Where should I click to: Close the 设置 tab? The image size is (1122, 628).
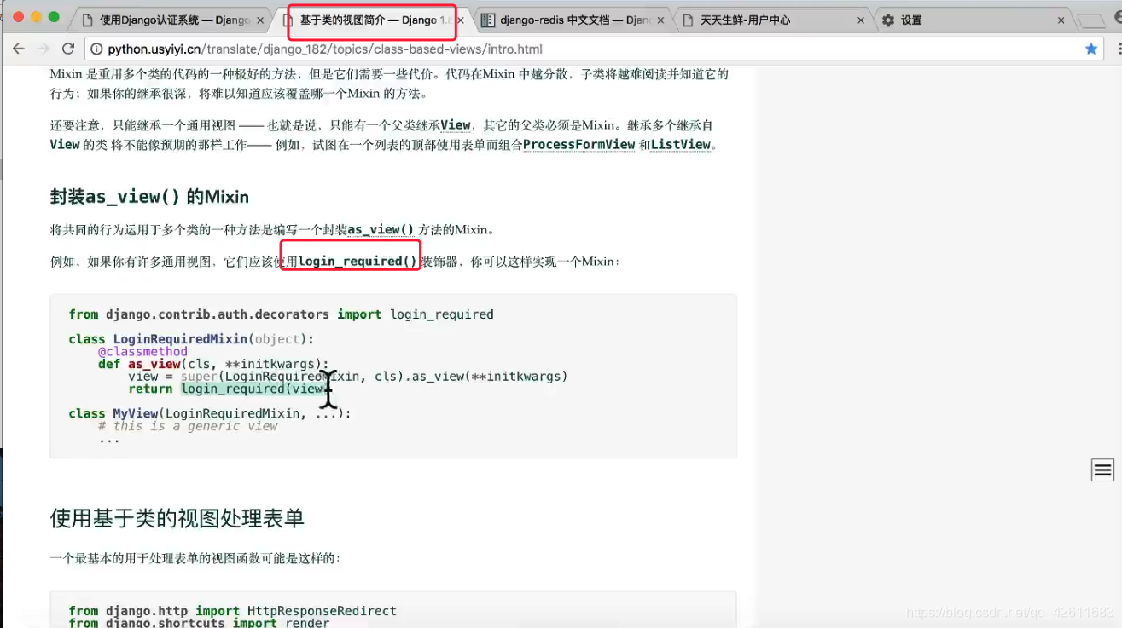point(1061,20)
